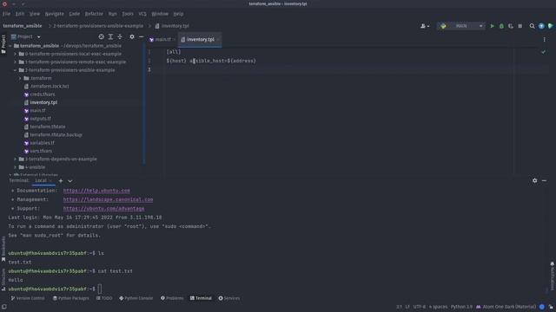The height and width of the screenshot is (312, 556).
Task: Expand the 4-ansible folder
Action: click(x=16, y=167)
